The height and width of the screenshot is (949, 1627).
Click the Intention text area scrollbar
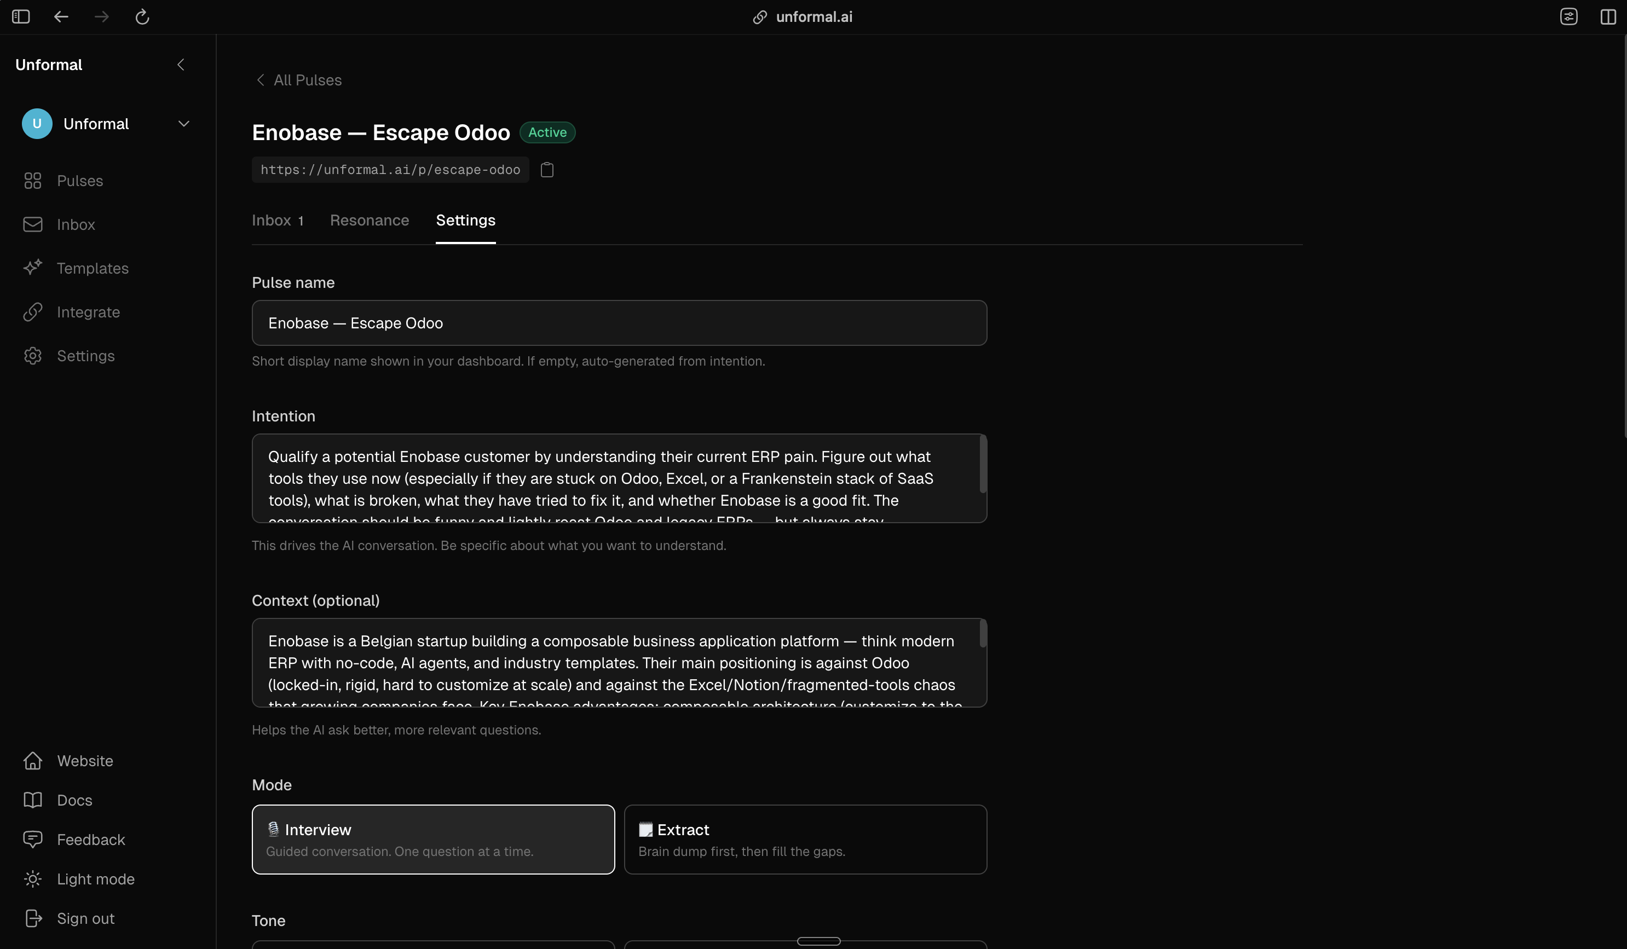point(983,464)
